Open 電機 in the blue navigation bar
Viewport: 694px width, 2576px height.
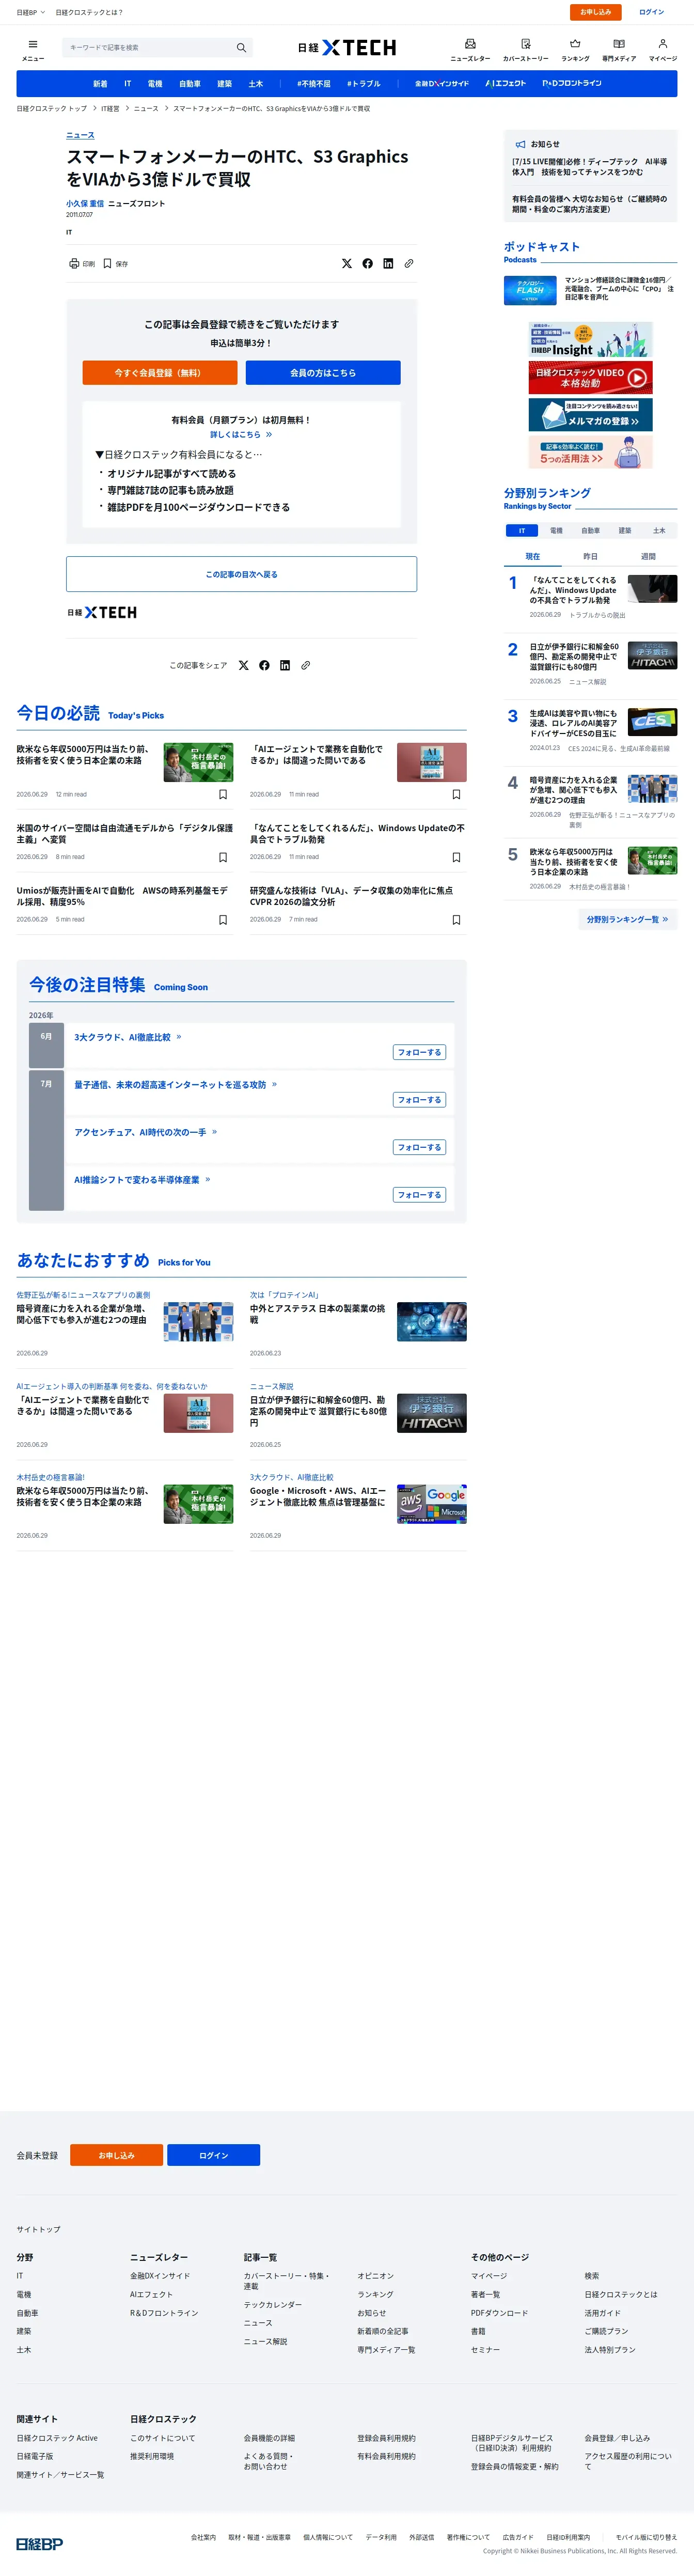click(x=155, y=84)
